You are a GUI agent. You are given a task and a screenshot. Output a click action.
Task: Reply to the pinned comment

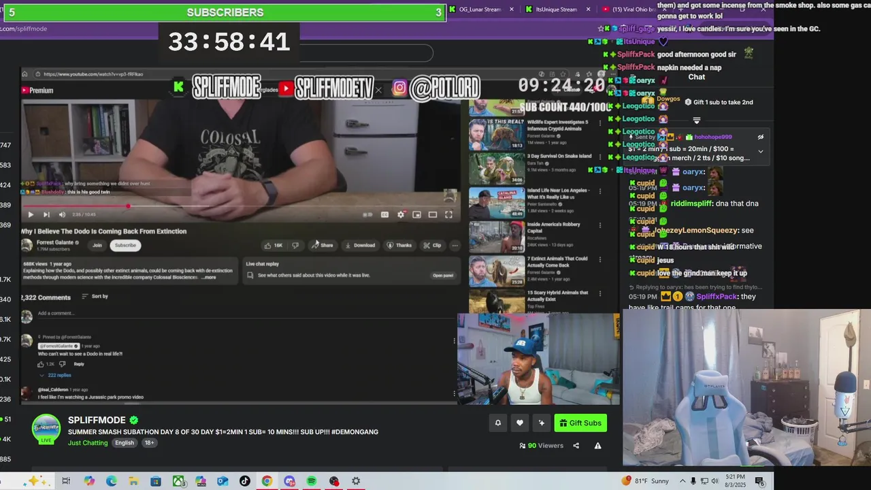click(x=79, y=364)
